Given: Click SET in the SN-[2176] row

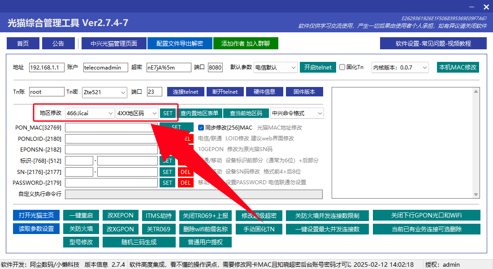Looking at the screenshot, I should coord(167,172).
